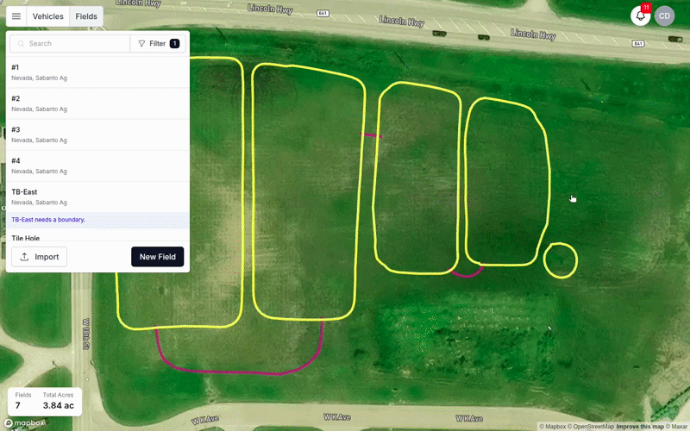Screen dimensions: 690x431
Task: Click the filter funnel icon
Action: pyautogui.click(x=141, y=43)
